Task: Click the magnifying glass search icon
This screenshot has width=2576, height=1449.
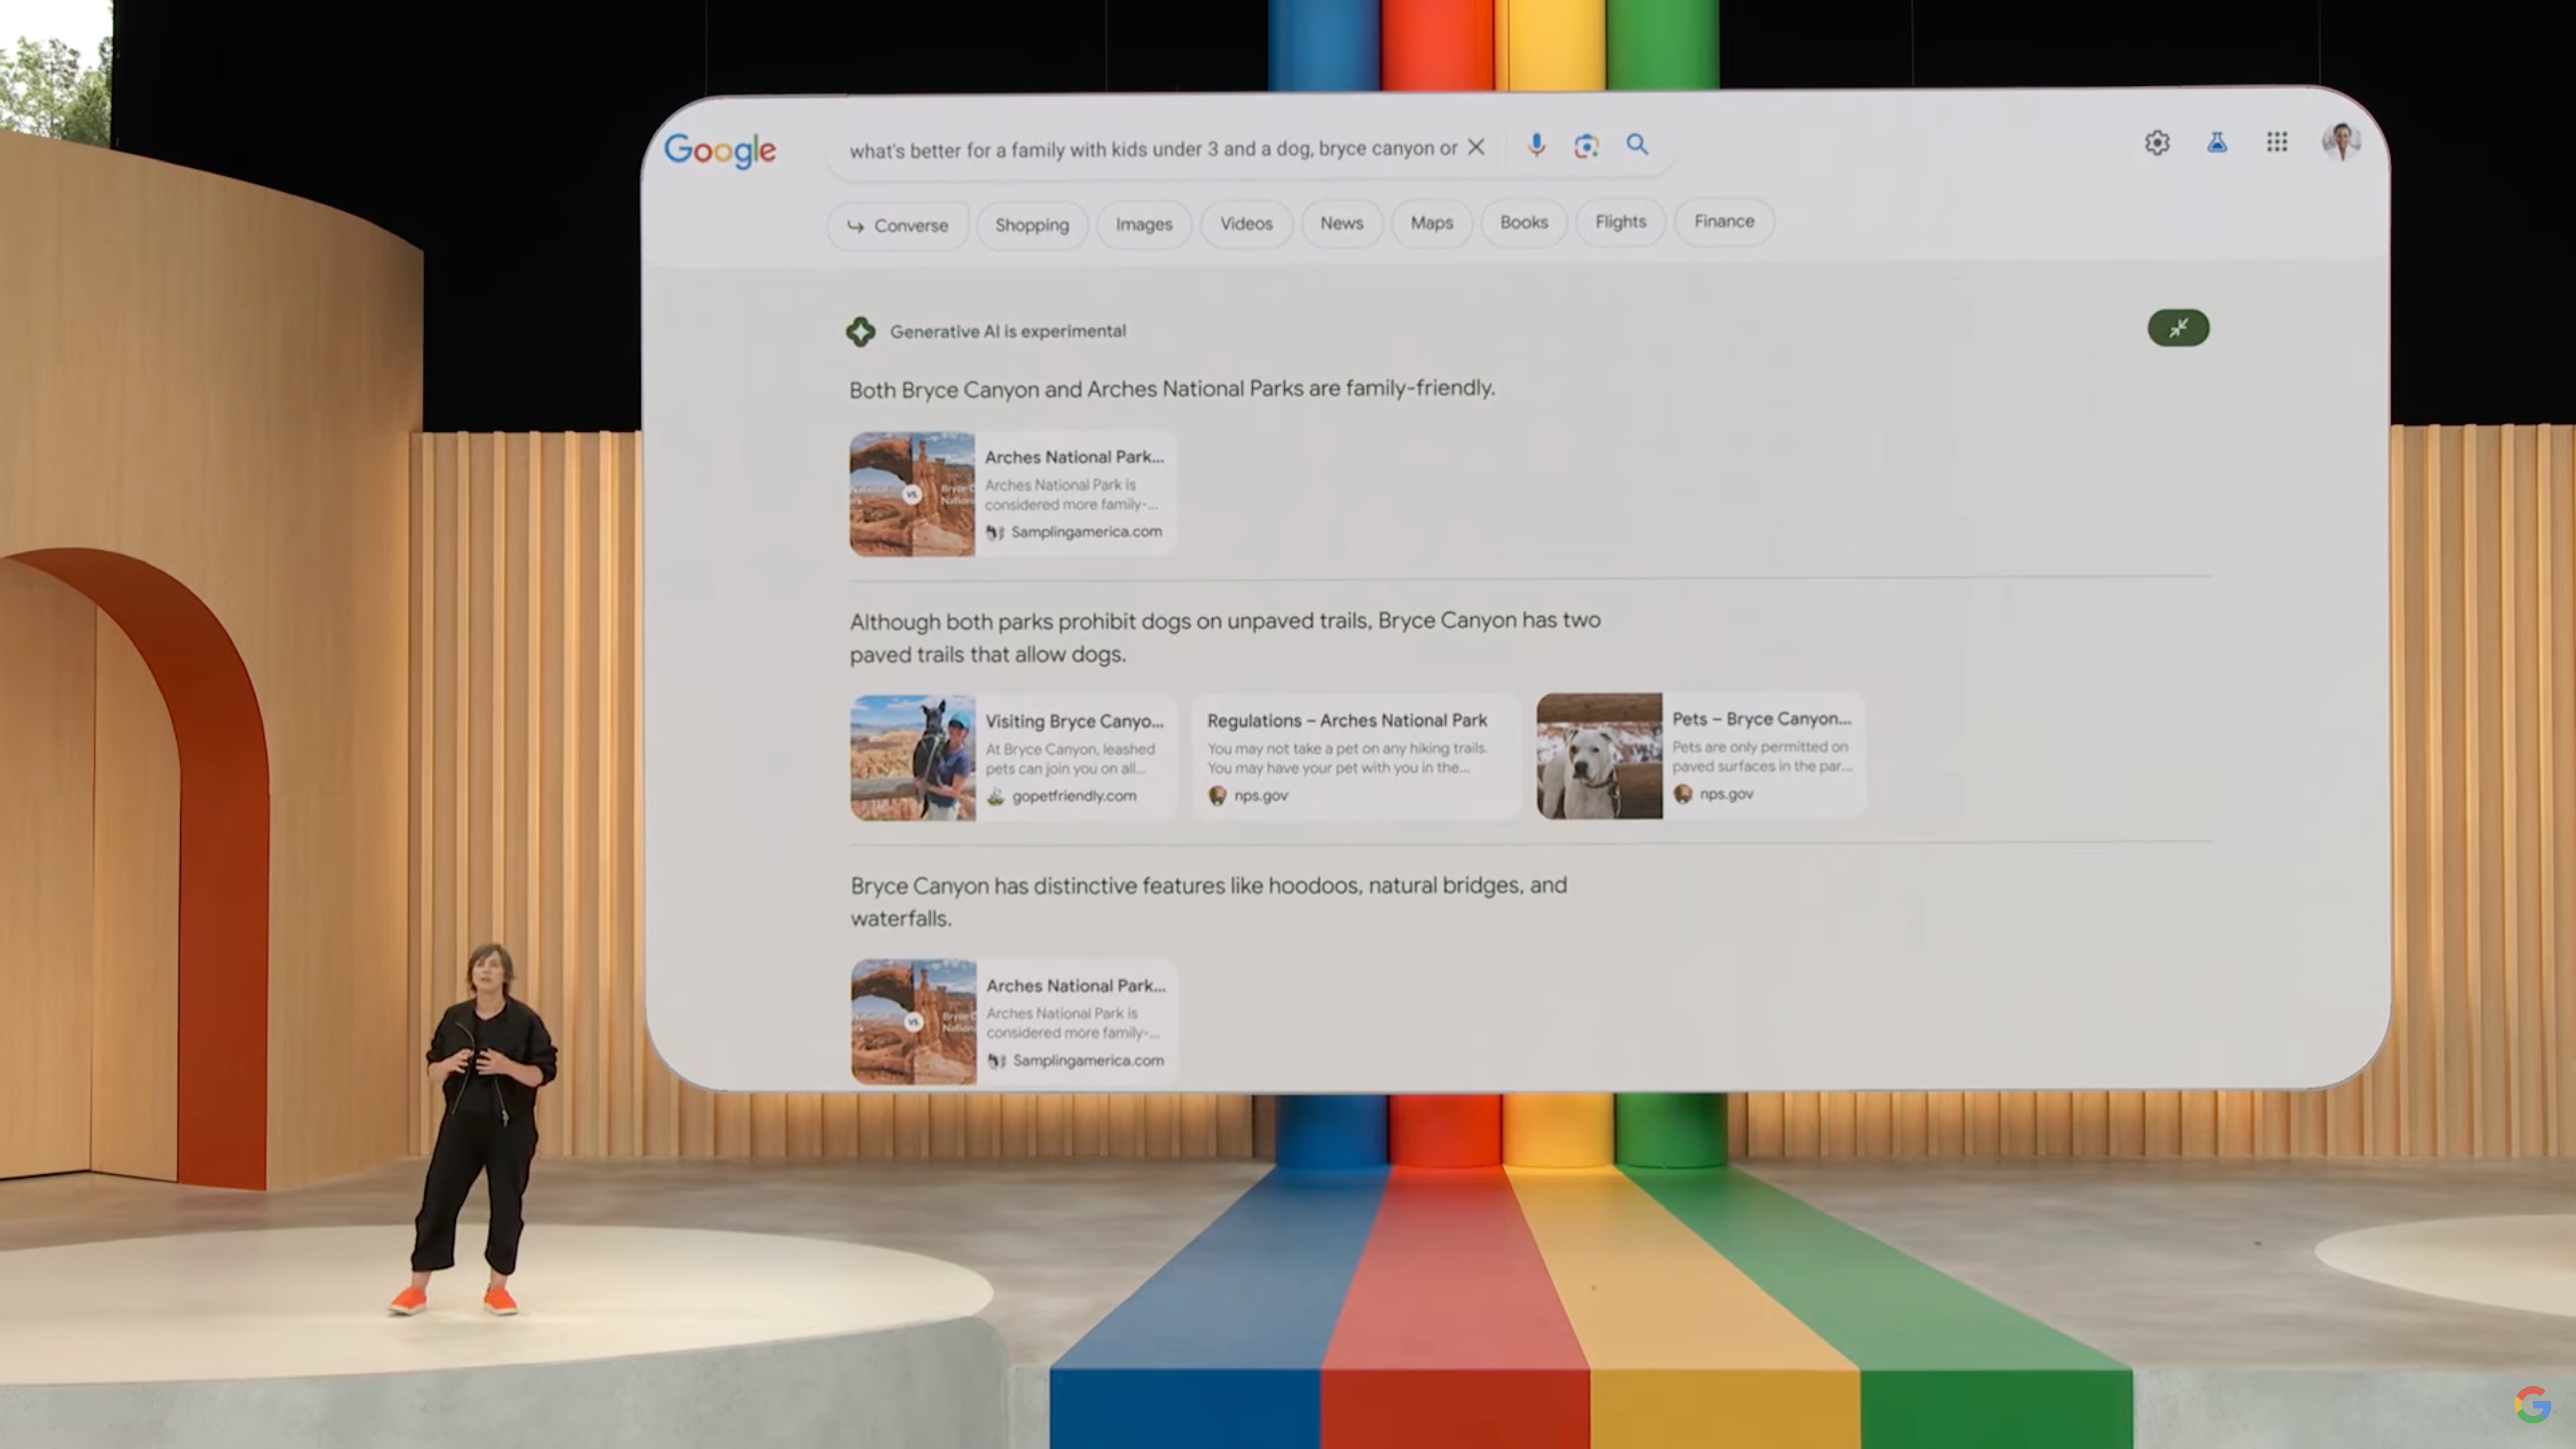Action: tap(1637, 145)
